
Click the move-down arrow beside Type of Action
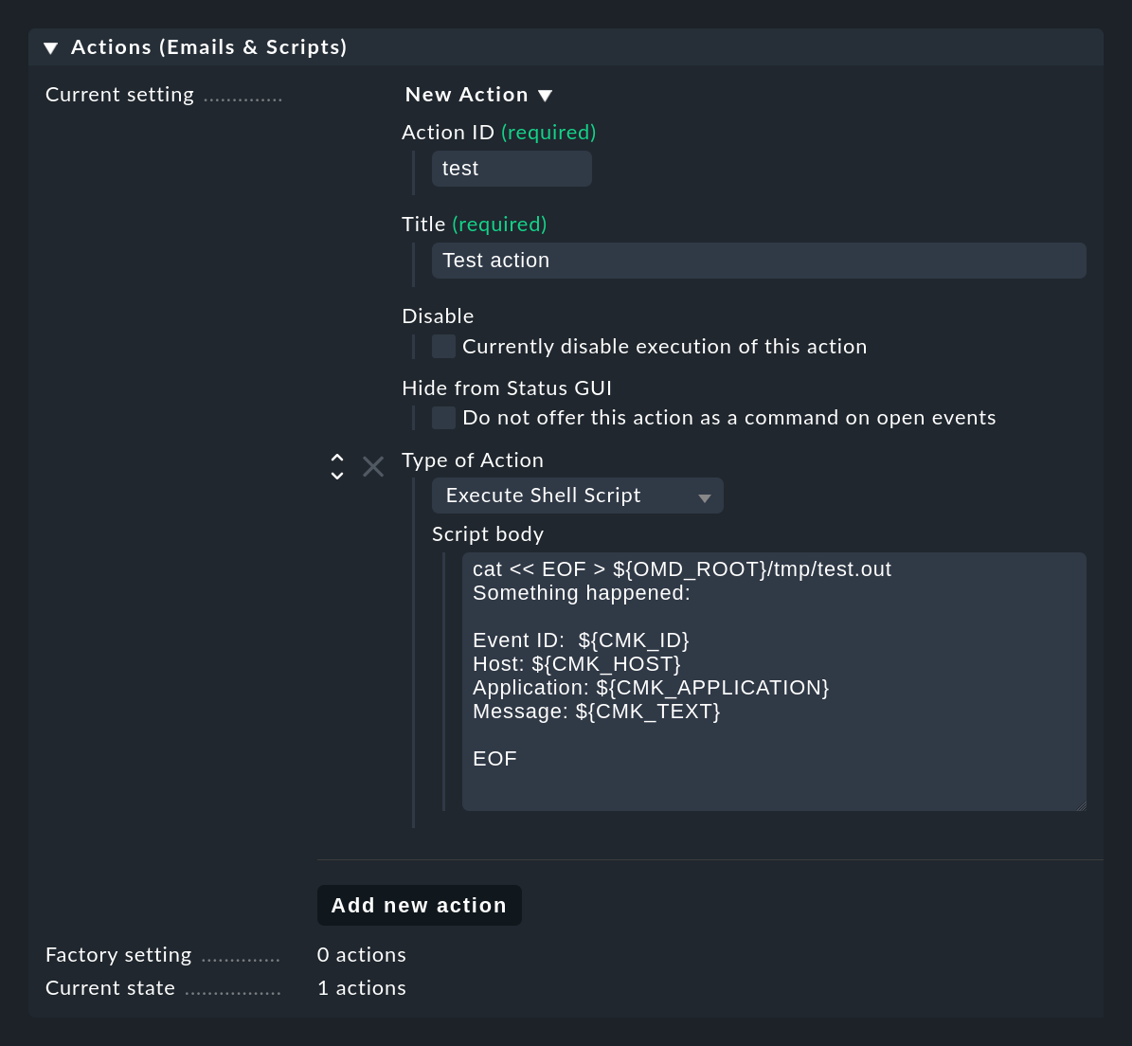pyautogui.click(x=337, y=476)
